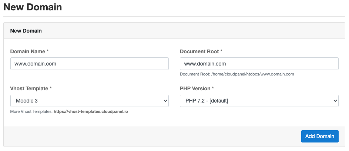Open the vhost-templates.cloudpanel.io link
Screen dimensions: 349x151
(x=91, y=111)
